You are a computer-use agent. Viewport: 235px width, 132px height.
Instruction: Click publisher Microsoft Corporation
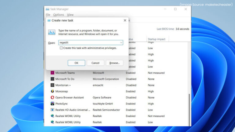[106, 79]
